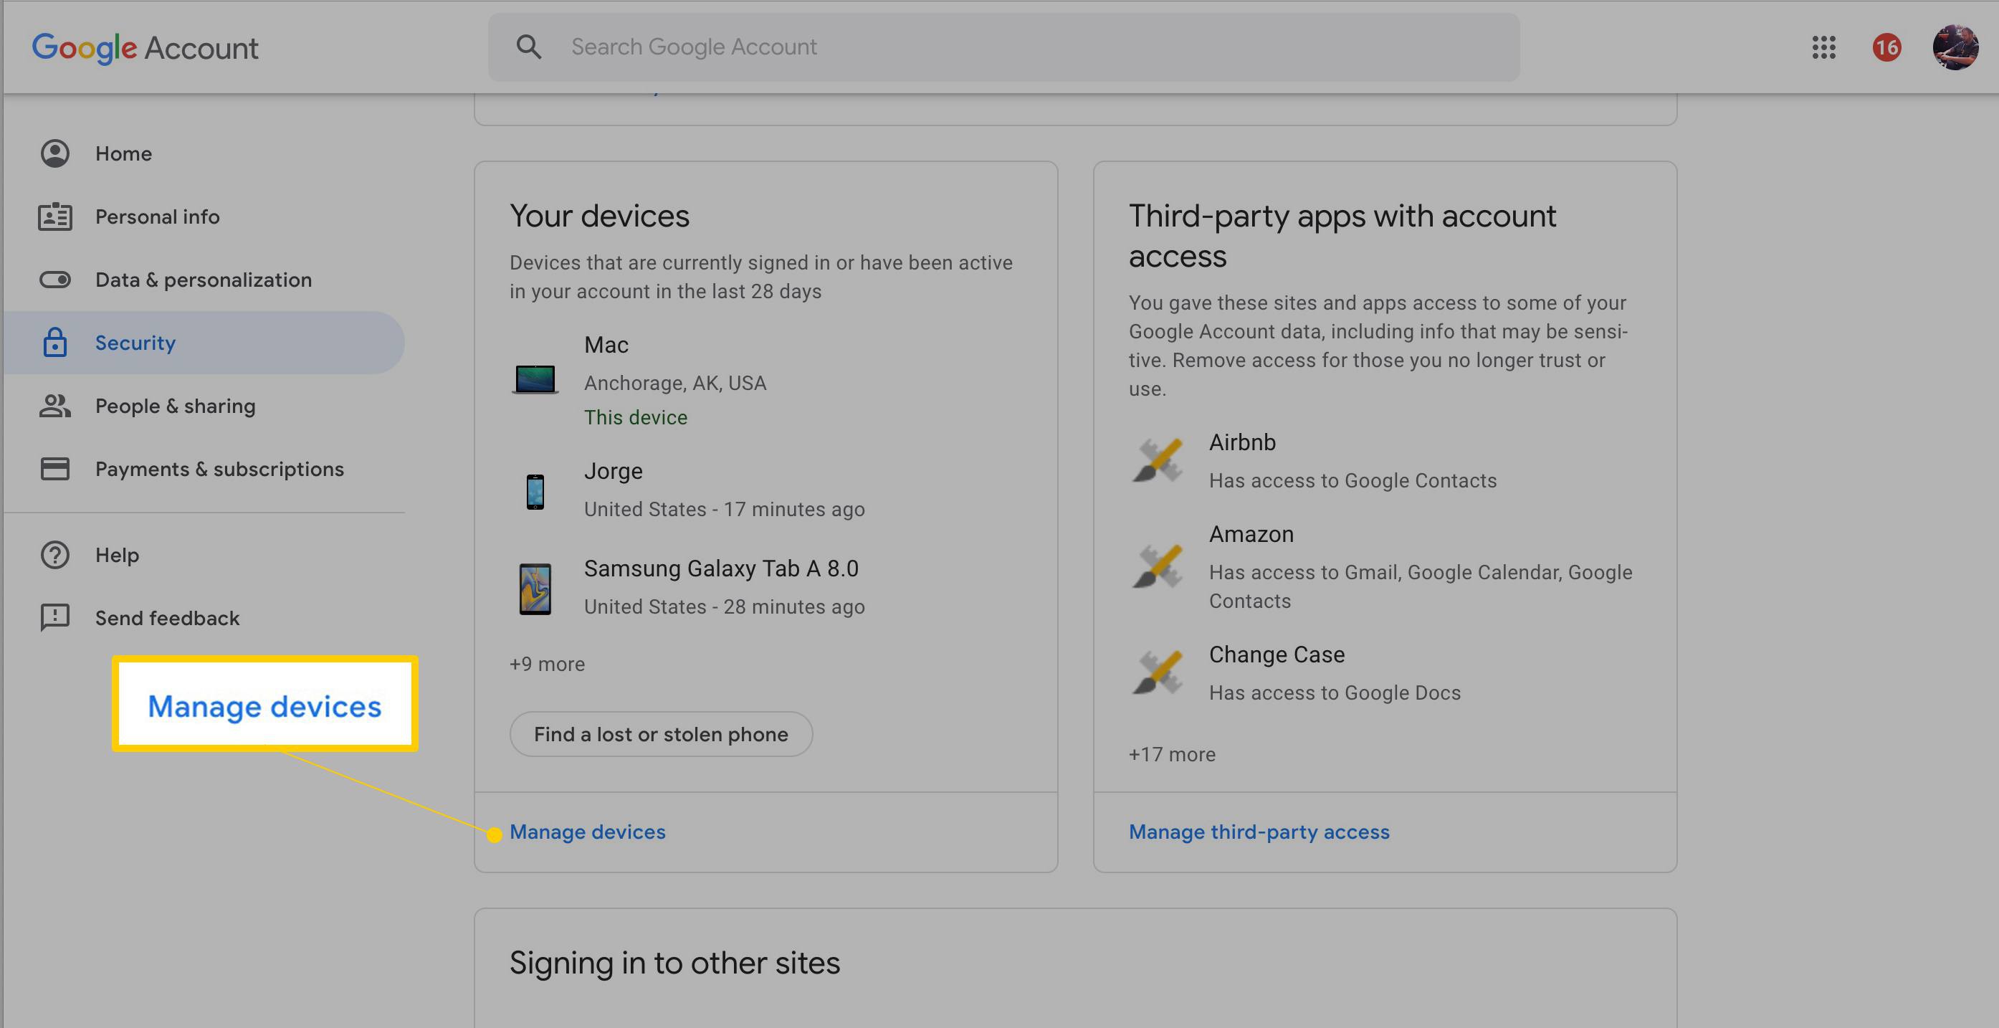1999x1028 pixels.
Task: Select People & sharing in sidebar
Action: coord(175,406)
